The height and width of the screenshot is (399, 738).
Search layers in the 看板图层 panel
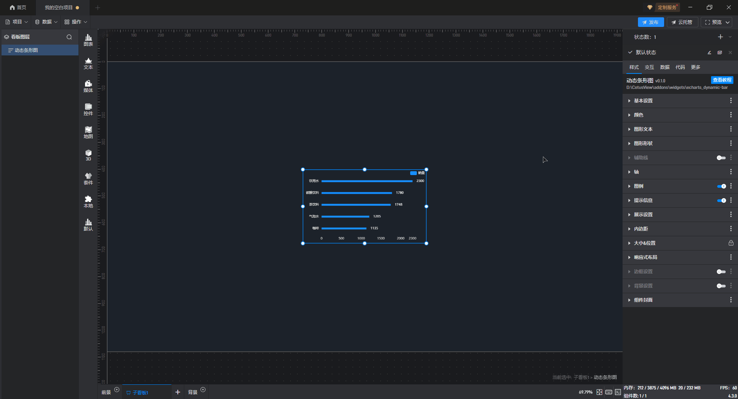(x=69, y=37)
